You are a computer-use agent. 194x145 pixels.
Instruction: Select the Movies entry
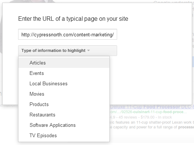[x=64, y=94]
